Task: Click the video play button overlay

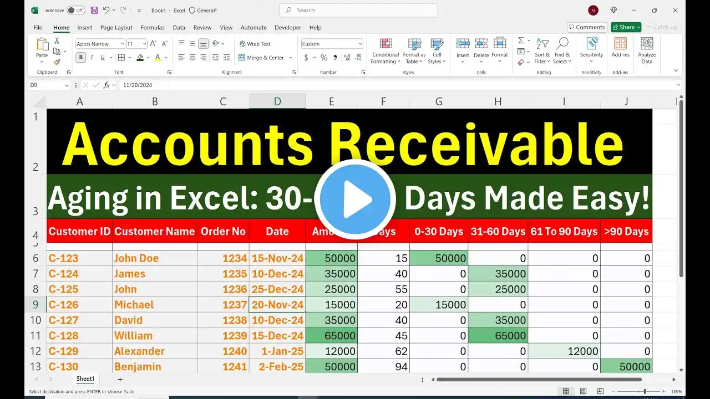Action: pyautogui.click(x=355, y=199)
